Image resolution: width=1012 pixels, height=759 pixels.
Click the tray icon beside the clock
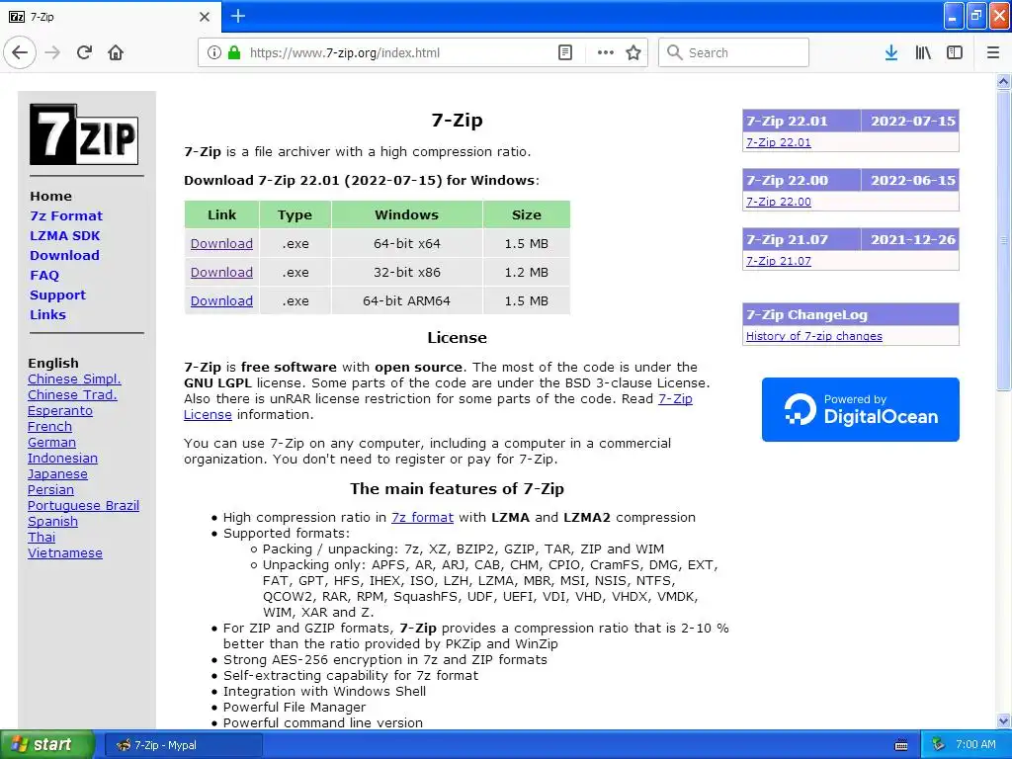pos(939,744)
